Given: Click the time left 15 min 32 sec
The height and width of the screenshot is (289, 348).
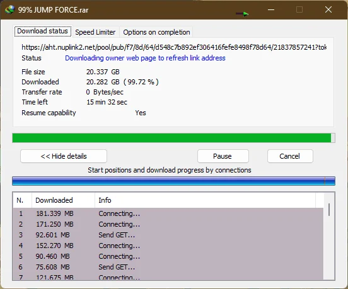Looking at the screenshot, I should (107, 102).
